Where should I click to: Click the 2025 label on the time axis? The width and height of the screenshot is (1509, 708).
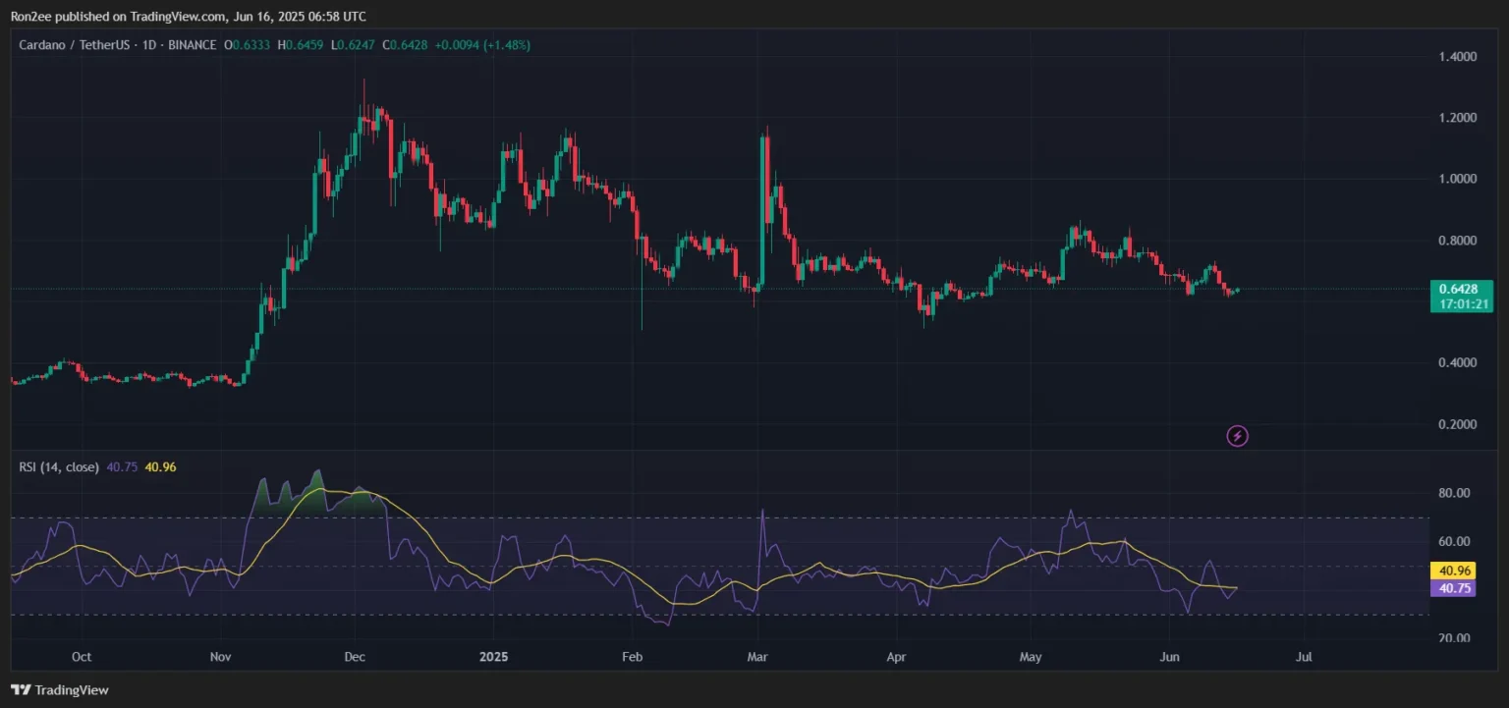click(x=493, y=656)
